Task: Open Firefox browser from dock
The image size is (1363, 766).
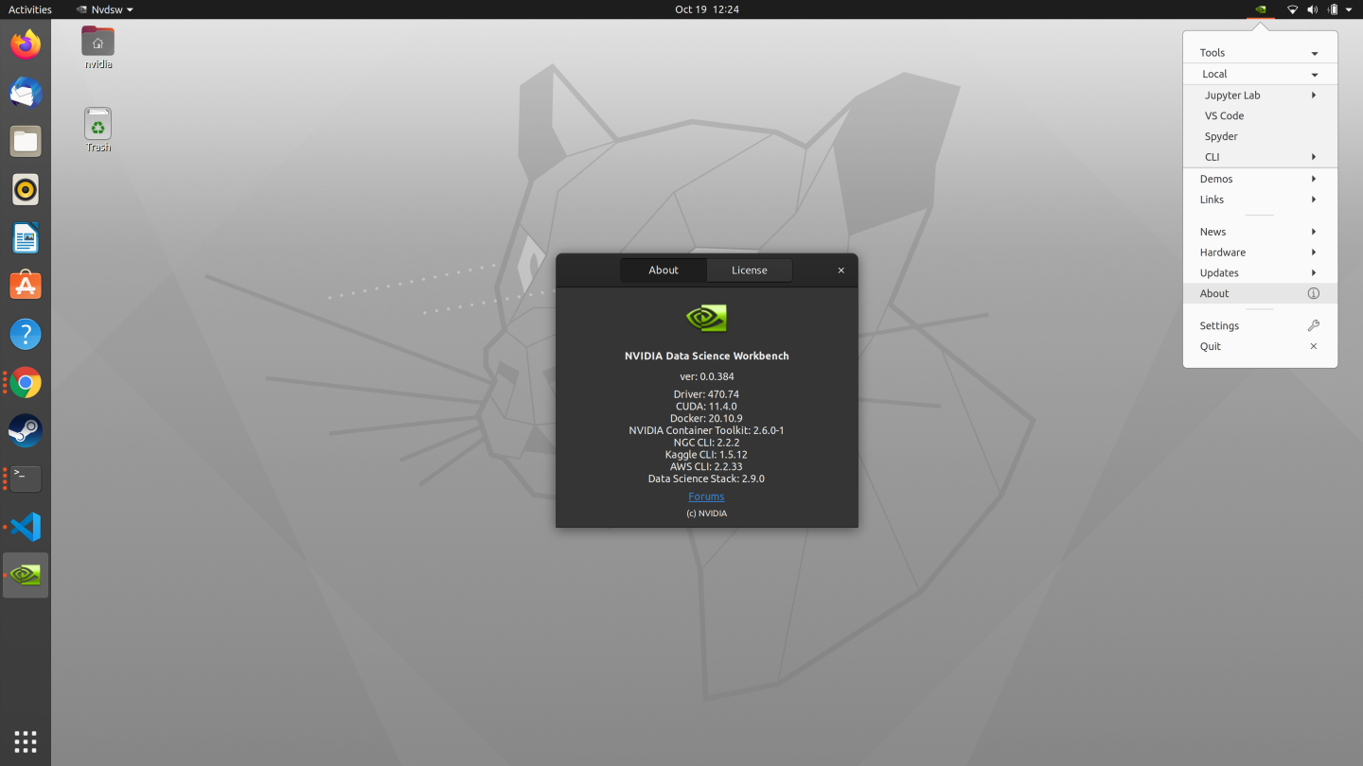Action: [26, 44]
